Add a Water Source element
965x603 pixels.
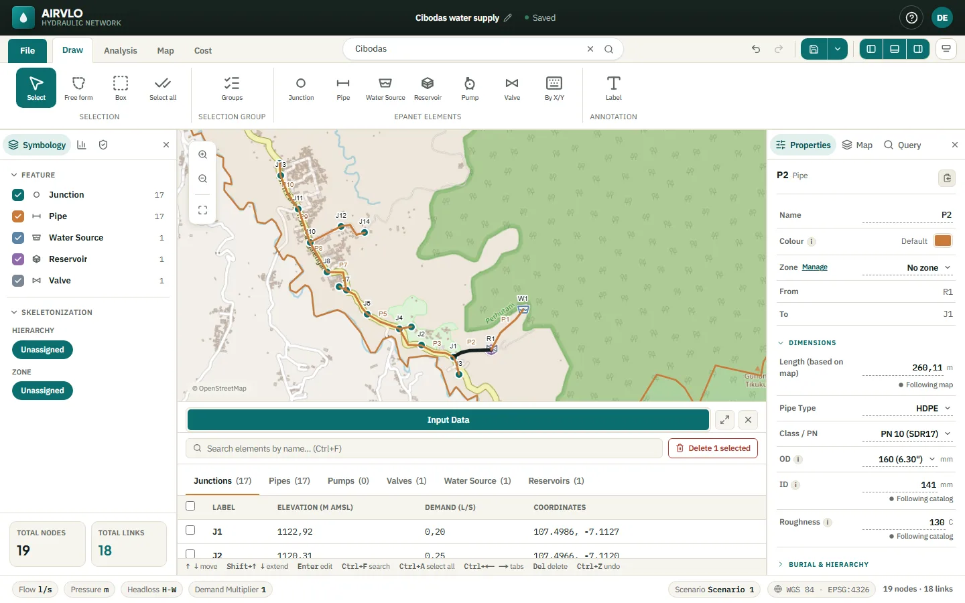pyautogui.click(x=385, y=88)
